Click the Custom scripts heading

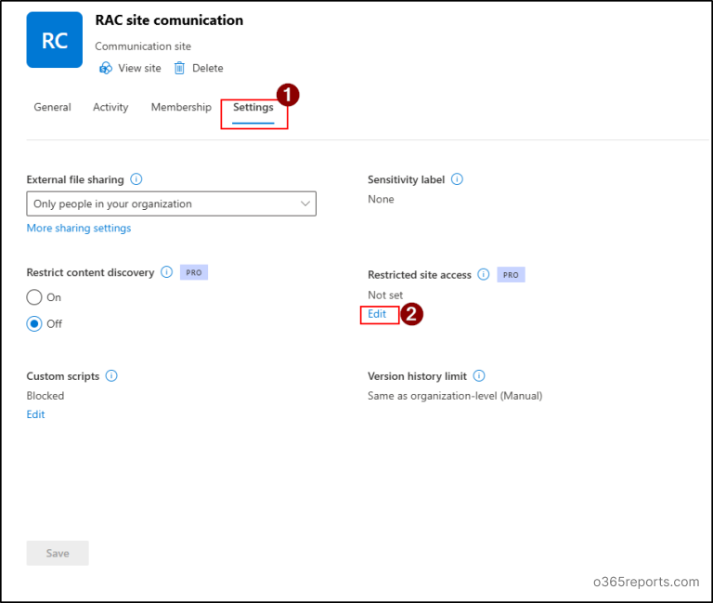click(x=63, y=376)
